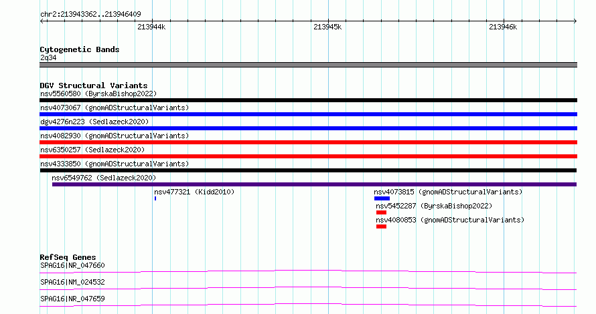
Task: Click the black bar for nsv4333850
Action: (308, 170)
